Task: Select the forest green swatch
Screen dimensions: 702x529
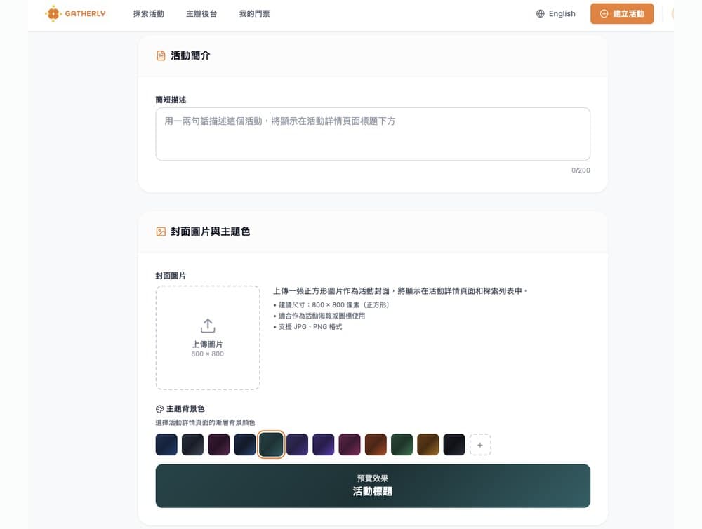Action: tap(402, 444)
